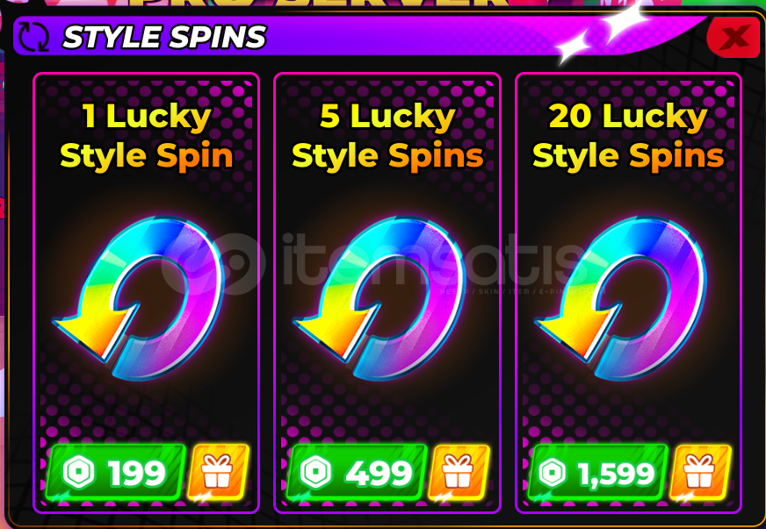Buy 20 Lucky Style Spins for 1,599 Robux
This screenshot has width=766, height=529.
pyautogui.click(x=598, y=473)
